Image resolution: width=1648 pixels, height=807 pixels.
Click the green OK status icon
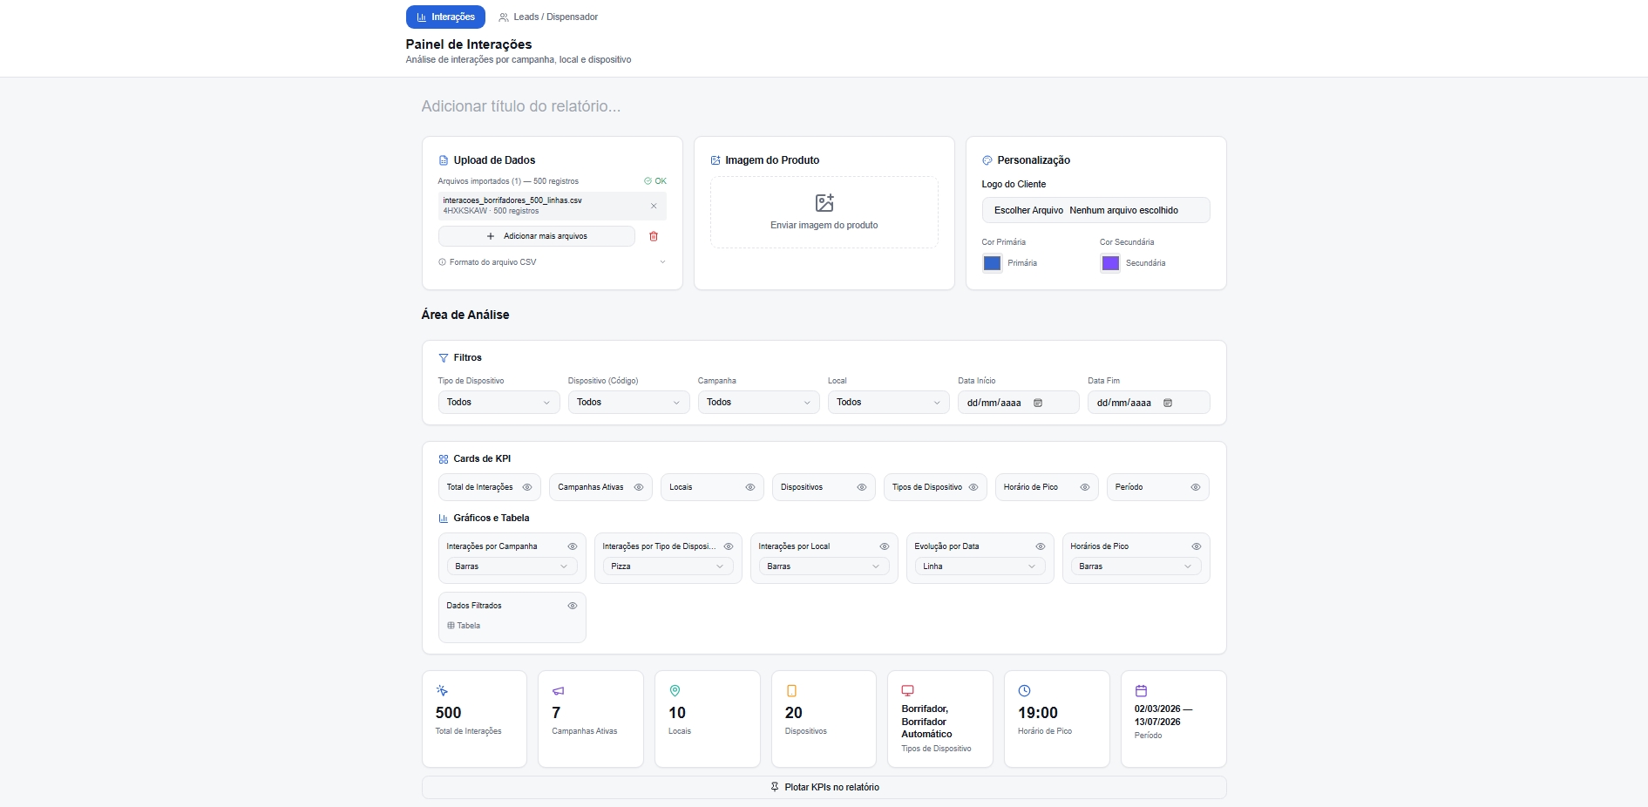click(648, 181)
